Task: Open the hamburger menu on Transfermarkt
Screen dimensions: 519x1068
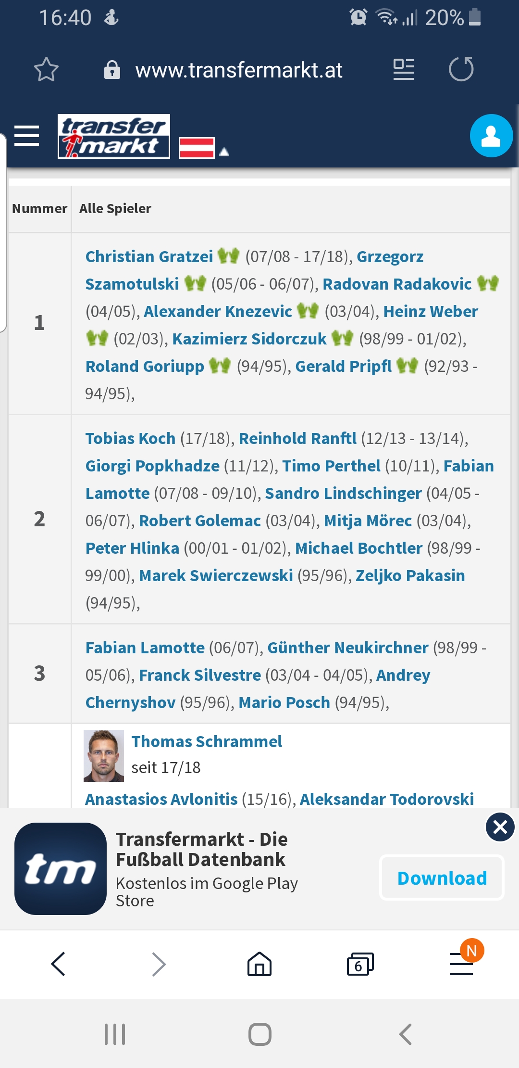Action: (27, 136)
